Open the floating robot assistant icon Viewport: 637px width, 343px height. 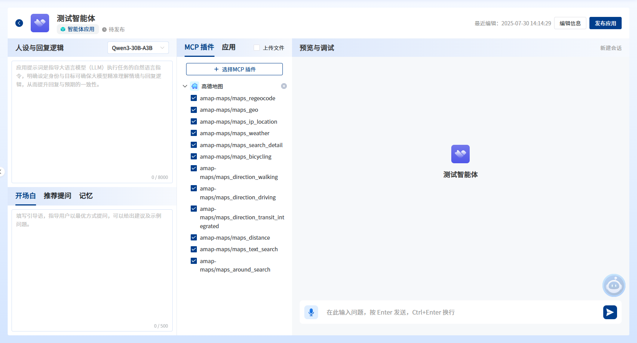pyautogui.click(x=614, y=285)
